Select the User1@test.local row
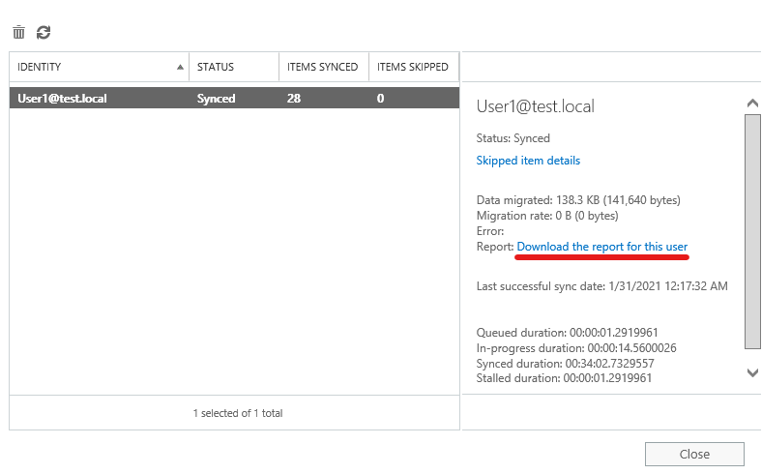 tap(234, 99)
